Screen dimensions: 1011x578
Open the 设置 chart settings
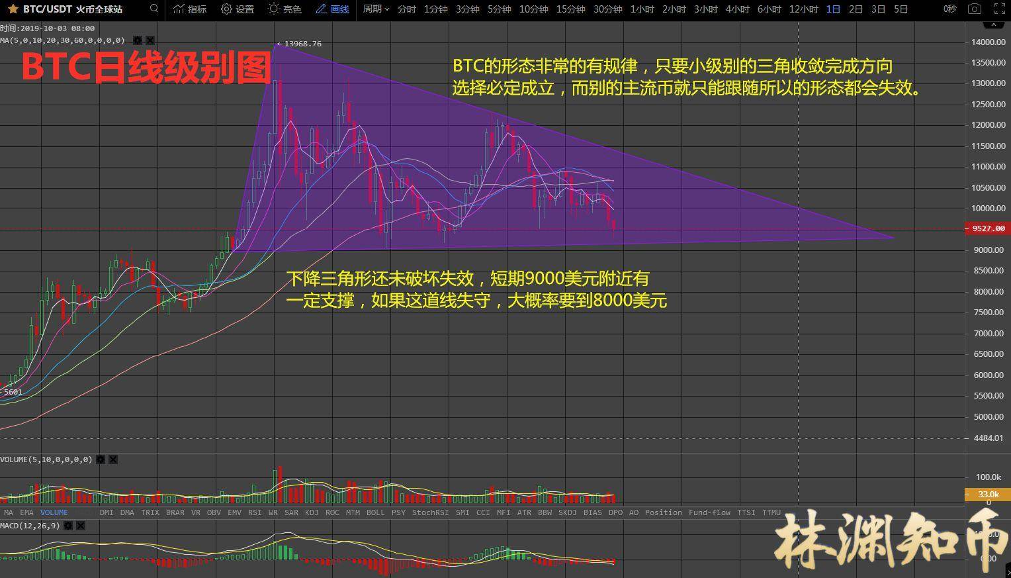pos(238,9)
